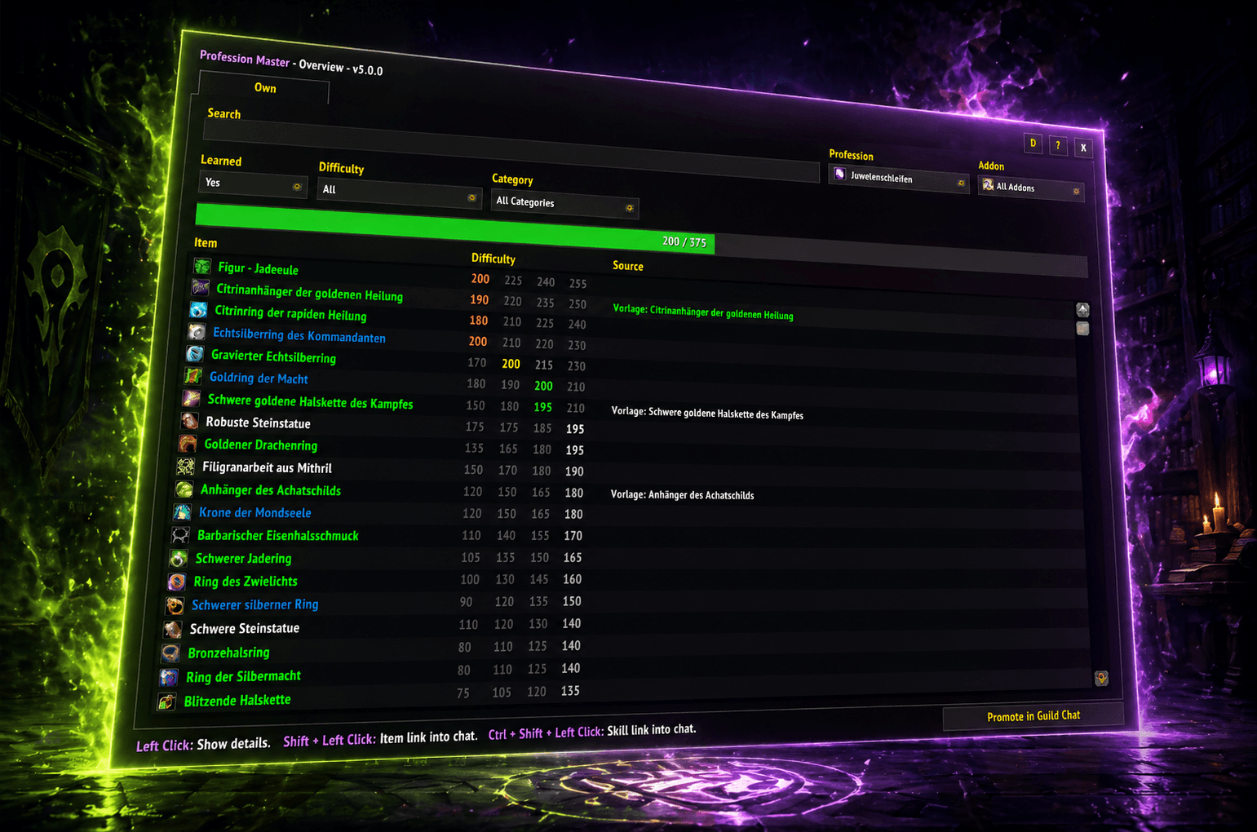
Task: Click the Item column header
Action: coord(206,243)
